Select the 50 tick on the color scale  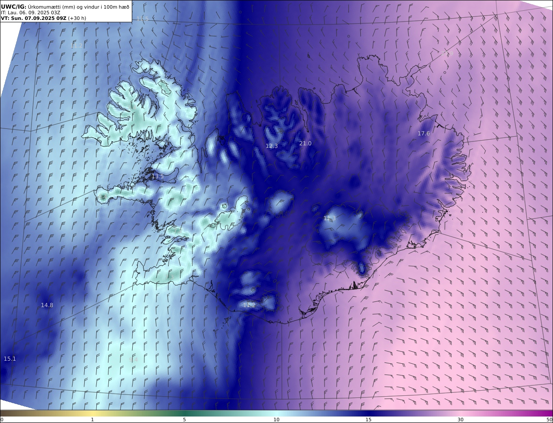pyautogui.click(x=550, y=420)
